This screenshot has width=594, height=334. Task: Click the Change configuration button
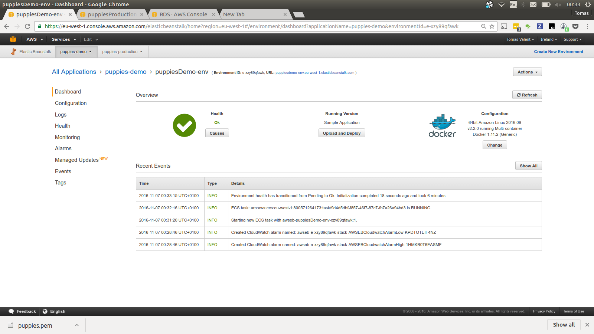(x=495, y=145)
